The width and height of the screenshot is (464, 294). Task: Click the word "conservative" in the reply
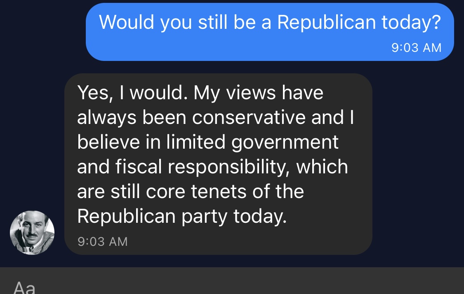coord(249,118)
